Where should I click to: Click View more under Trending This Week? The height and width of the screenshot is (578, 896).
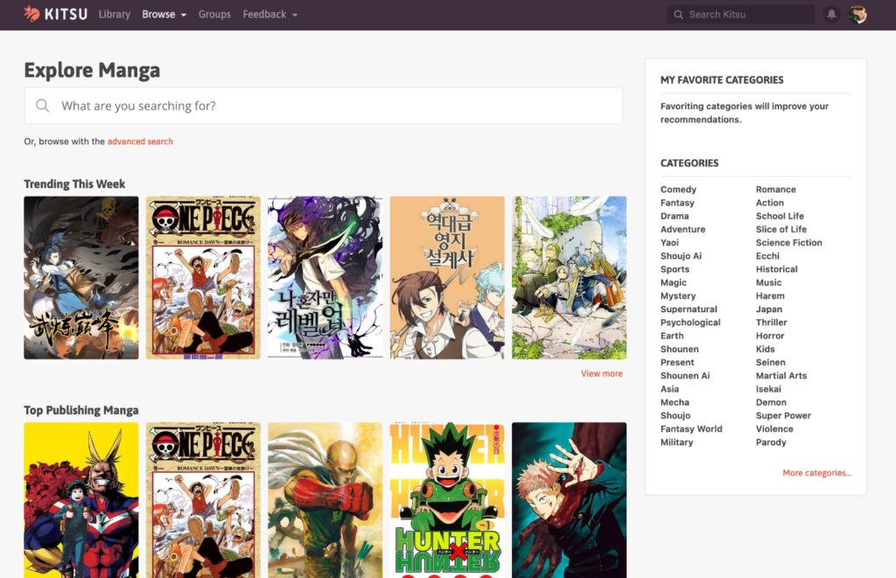point(601,373)
